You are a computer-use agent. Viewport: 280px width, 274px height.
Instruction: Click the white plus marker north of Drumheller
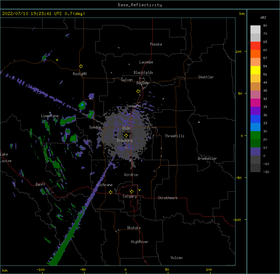199,122
